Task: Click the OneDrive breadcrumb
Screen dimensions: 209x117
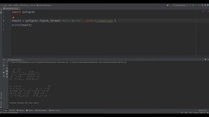Action: (x=16, y=5)
